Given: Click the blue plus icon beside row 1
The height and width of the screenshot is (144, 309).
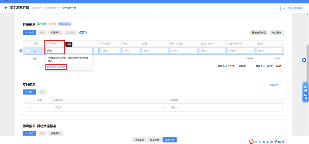Looking at the screenshot, I should tap(21, 50).
